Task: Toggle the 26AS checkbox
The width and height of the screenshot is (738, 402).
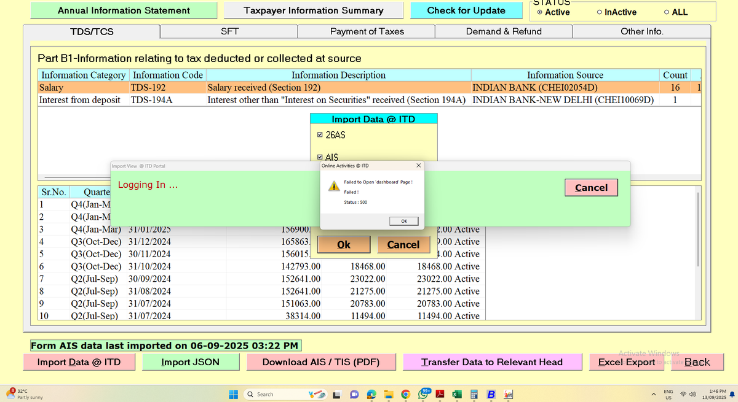Action: (x=319, y=134)
